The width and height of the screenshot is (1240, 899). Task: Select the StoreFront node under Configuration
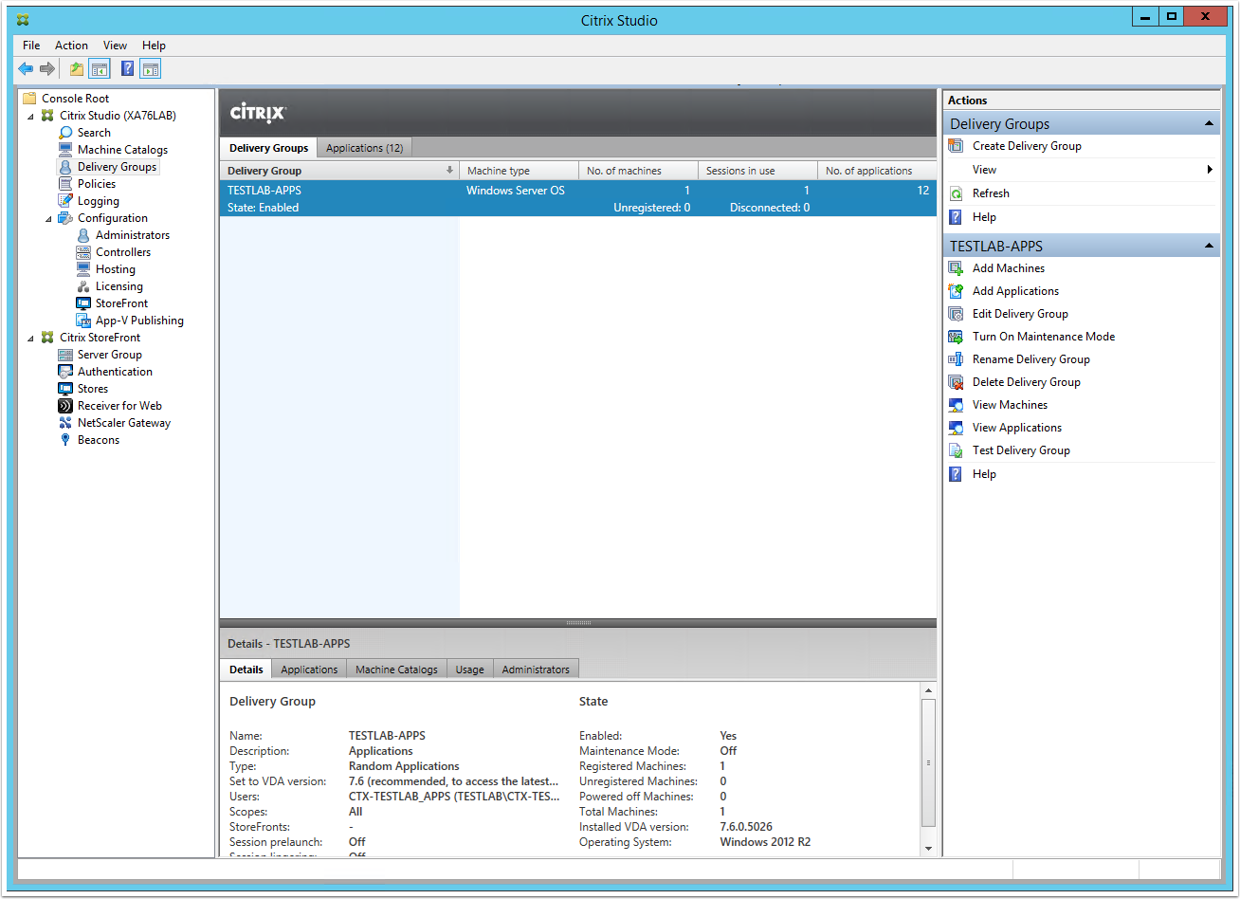click(x=122, y=303)
